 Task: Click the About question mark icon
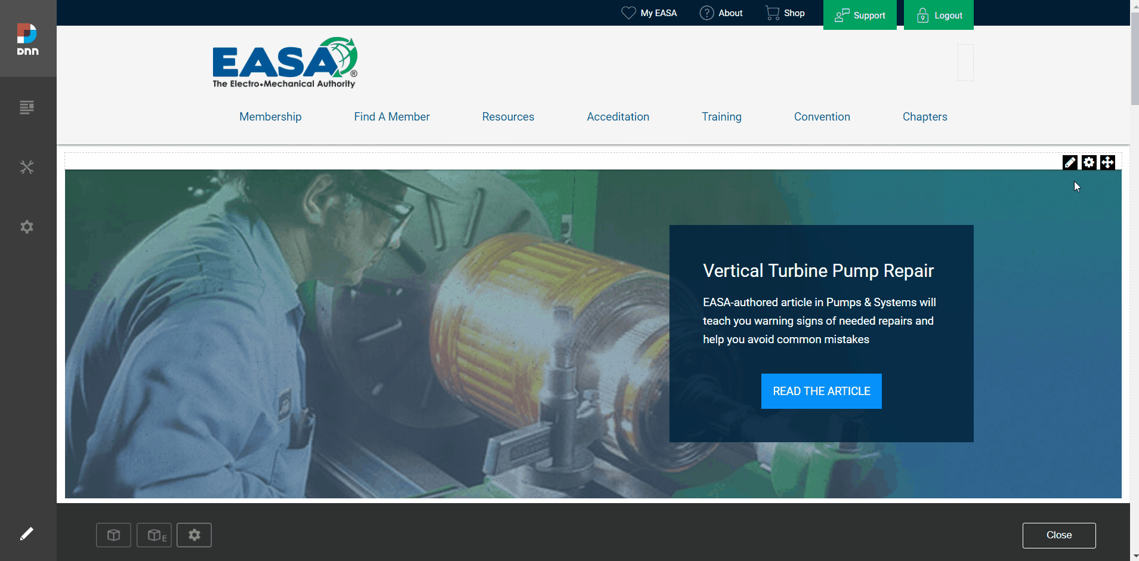[x=706, y=13]
